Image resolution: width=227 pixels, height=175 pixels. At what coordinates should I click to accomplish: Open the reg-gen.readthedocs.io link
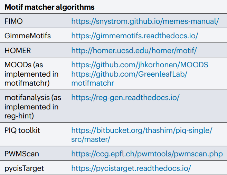click(x=125, y=98)
